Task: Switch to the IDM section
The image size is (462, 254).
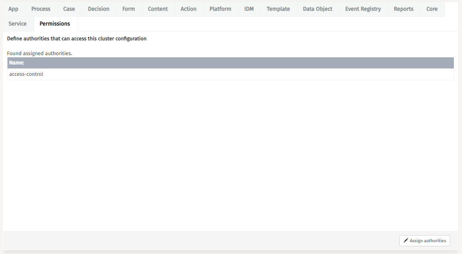Action: pyautogui.click(x=249, y=9)
